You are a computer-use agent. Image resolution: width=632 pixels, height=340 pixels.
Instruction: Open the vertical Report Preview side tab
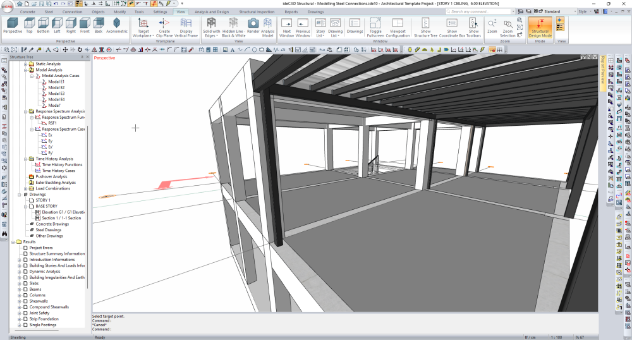602,73
